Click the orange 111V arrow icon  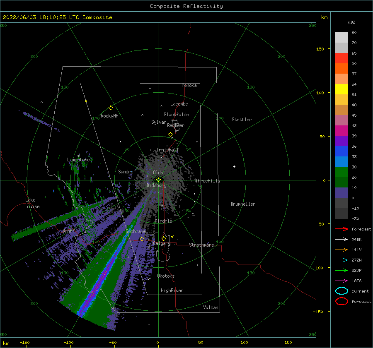[342, 250]
